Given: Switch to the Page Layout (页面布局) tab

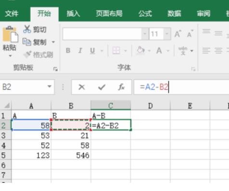Looking at the screenshot, I should click(x=109, y=14).
